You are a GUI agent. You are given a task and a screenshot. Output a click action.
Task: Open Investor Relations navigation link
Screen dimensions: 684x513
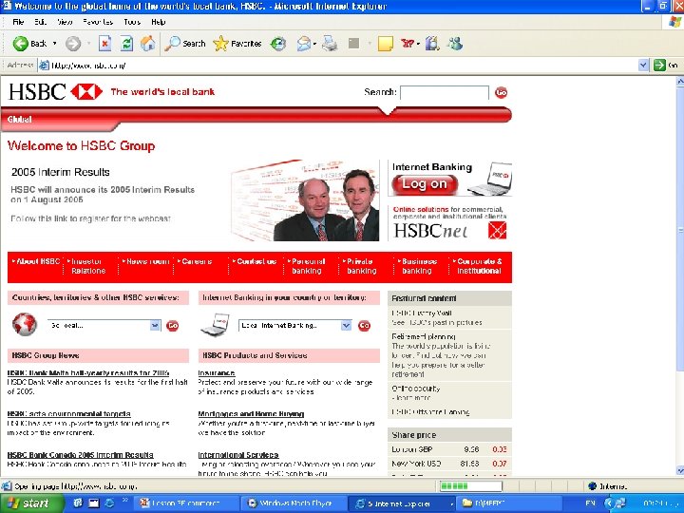coord(86,266)
